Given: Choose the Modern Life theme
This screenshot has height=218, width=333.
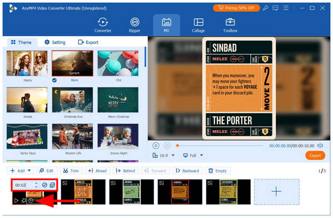Looking at the screenshot, I should 72,136.
